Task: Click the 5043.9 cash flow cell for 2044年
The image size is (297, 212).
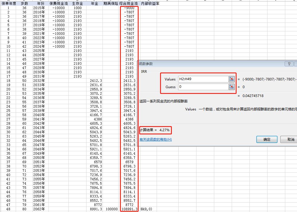Action: tap(129, 132)
